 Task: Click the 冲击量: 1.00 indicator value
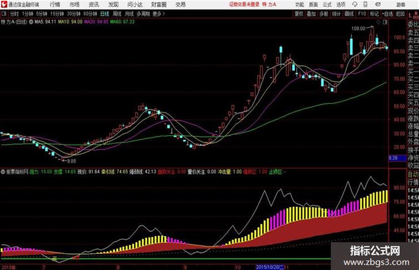pos(230,172)
